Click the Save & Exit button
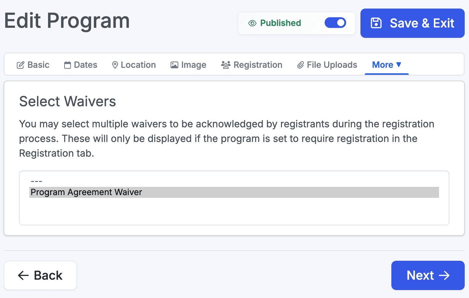Viewport: 469px width, 298px height. coord(412,23)
